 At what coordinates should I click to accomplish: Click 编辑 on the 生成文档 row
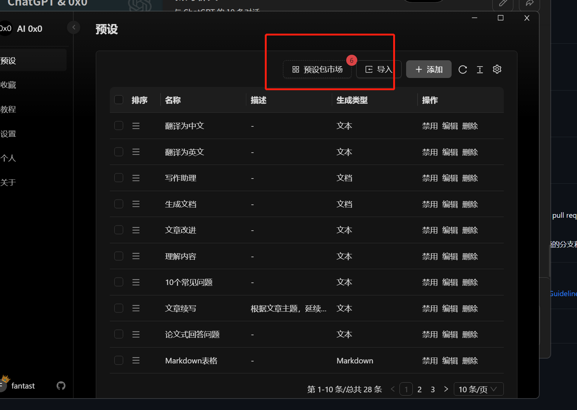tap(450, 204)
